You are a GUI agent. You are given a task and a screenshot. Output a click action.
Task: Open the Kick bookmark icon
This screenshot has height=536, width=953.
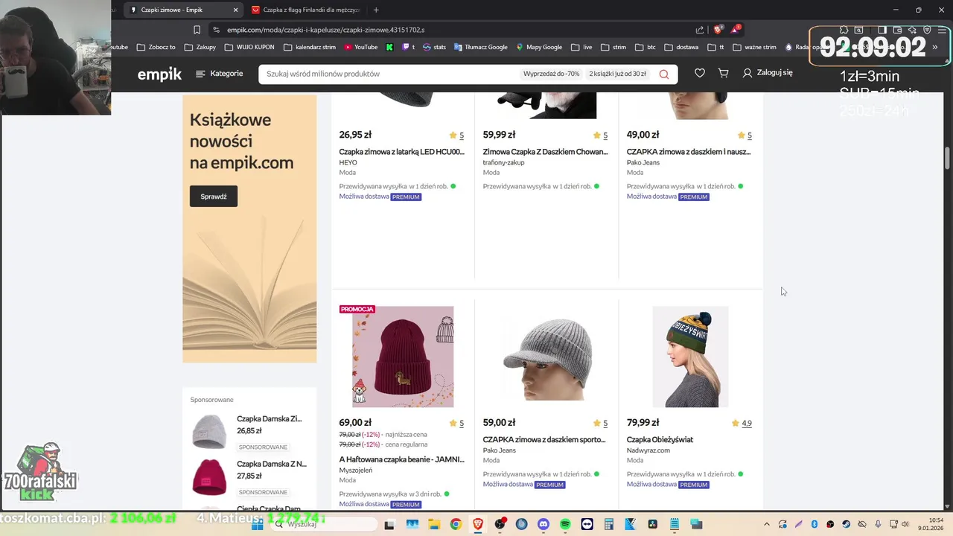(x=389, y=47)
